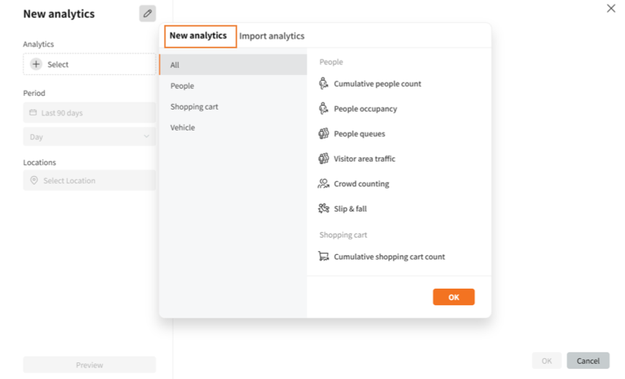Click the pencil edit icon beside New analytics
Viewport: 625px width, 379px height.
(x=147, y=13)
